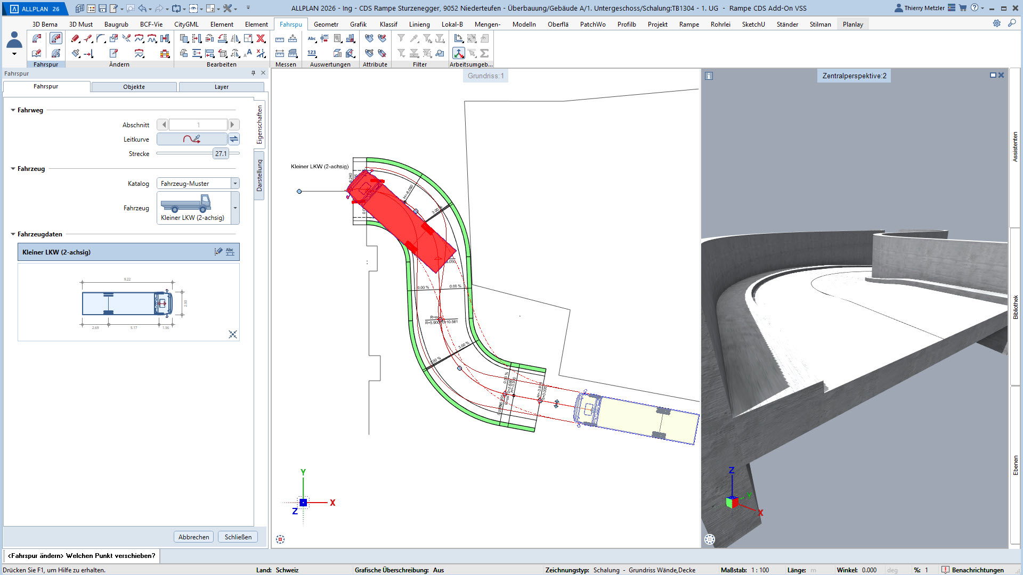Click the Abc label tool in Auswertungen
The width and height of the screenshot is (1023, 575).
click(x=312, y=39)
